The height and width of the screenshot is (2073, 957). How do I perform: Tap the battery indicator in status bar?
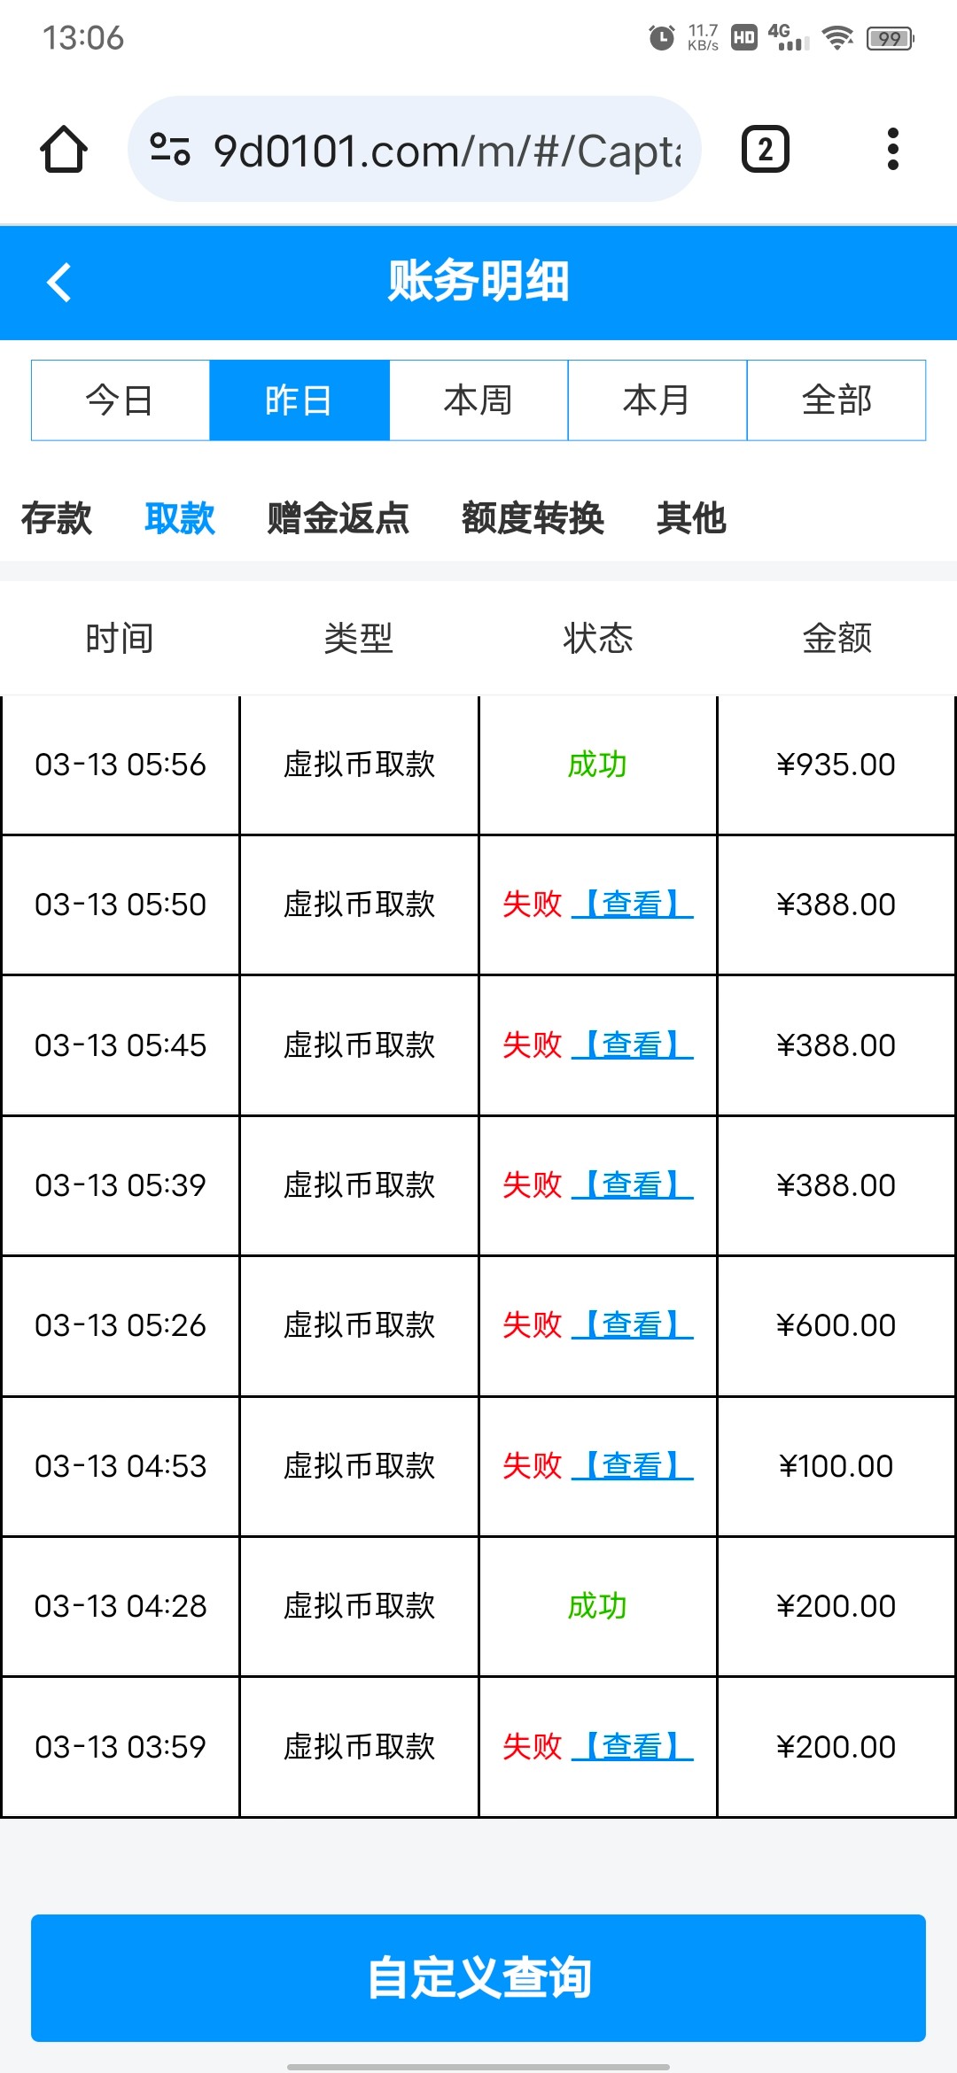tap(890, 38)
